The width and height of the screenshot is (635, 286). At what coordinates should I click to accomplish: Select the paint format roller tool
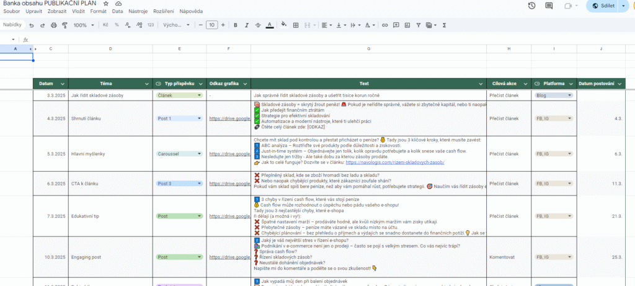coord(64,25)
